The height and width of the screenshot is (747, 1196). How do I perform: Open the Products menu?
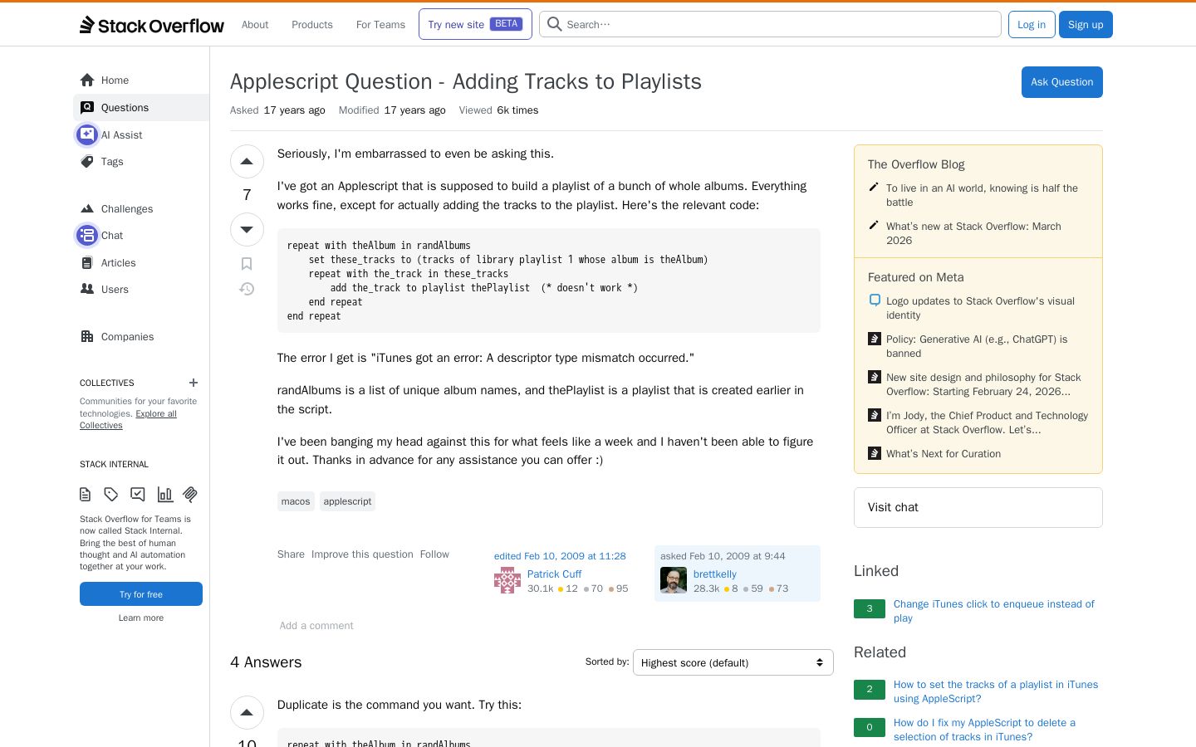[x=312, y=25]
